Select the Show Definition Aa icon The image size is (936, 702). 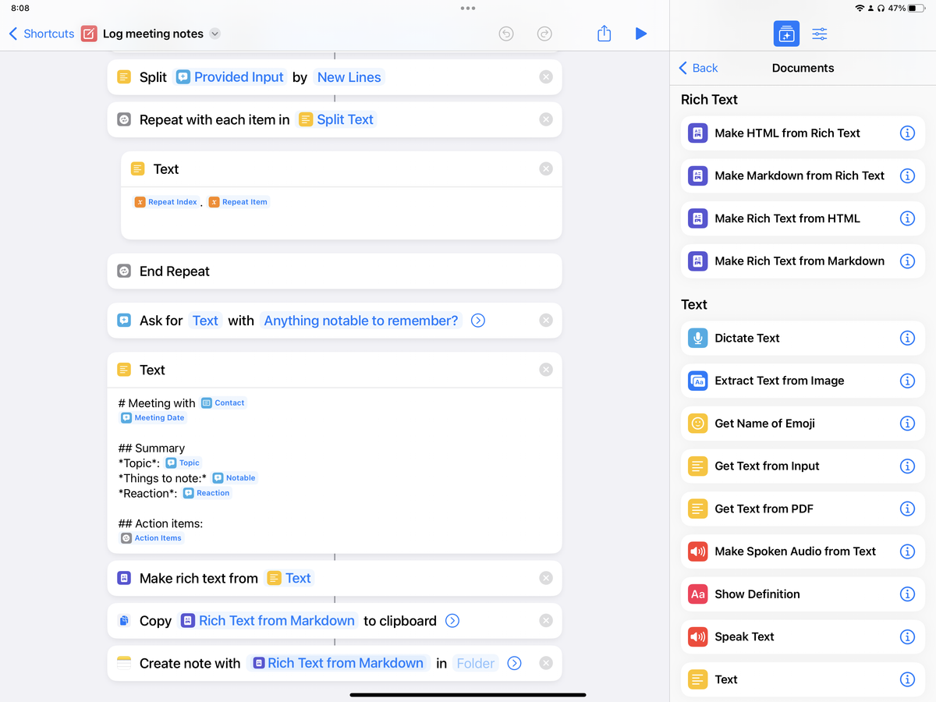[697, 594]
